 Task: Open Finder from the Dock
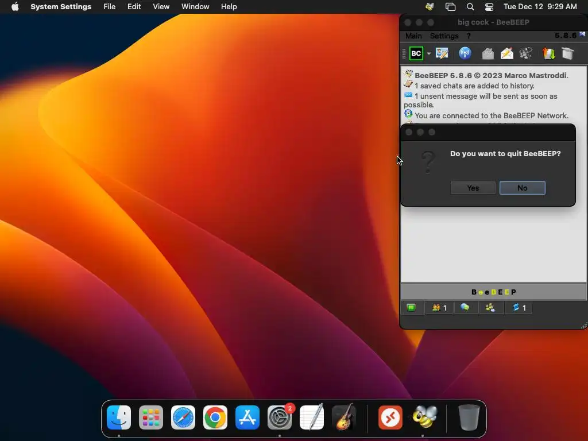coord(119,417)
